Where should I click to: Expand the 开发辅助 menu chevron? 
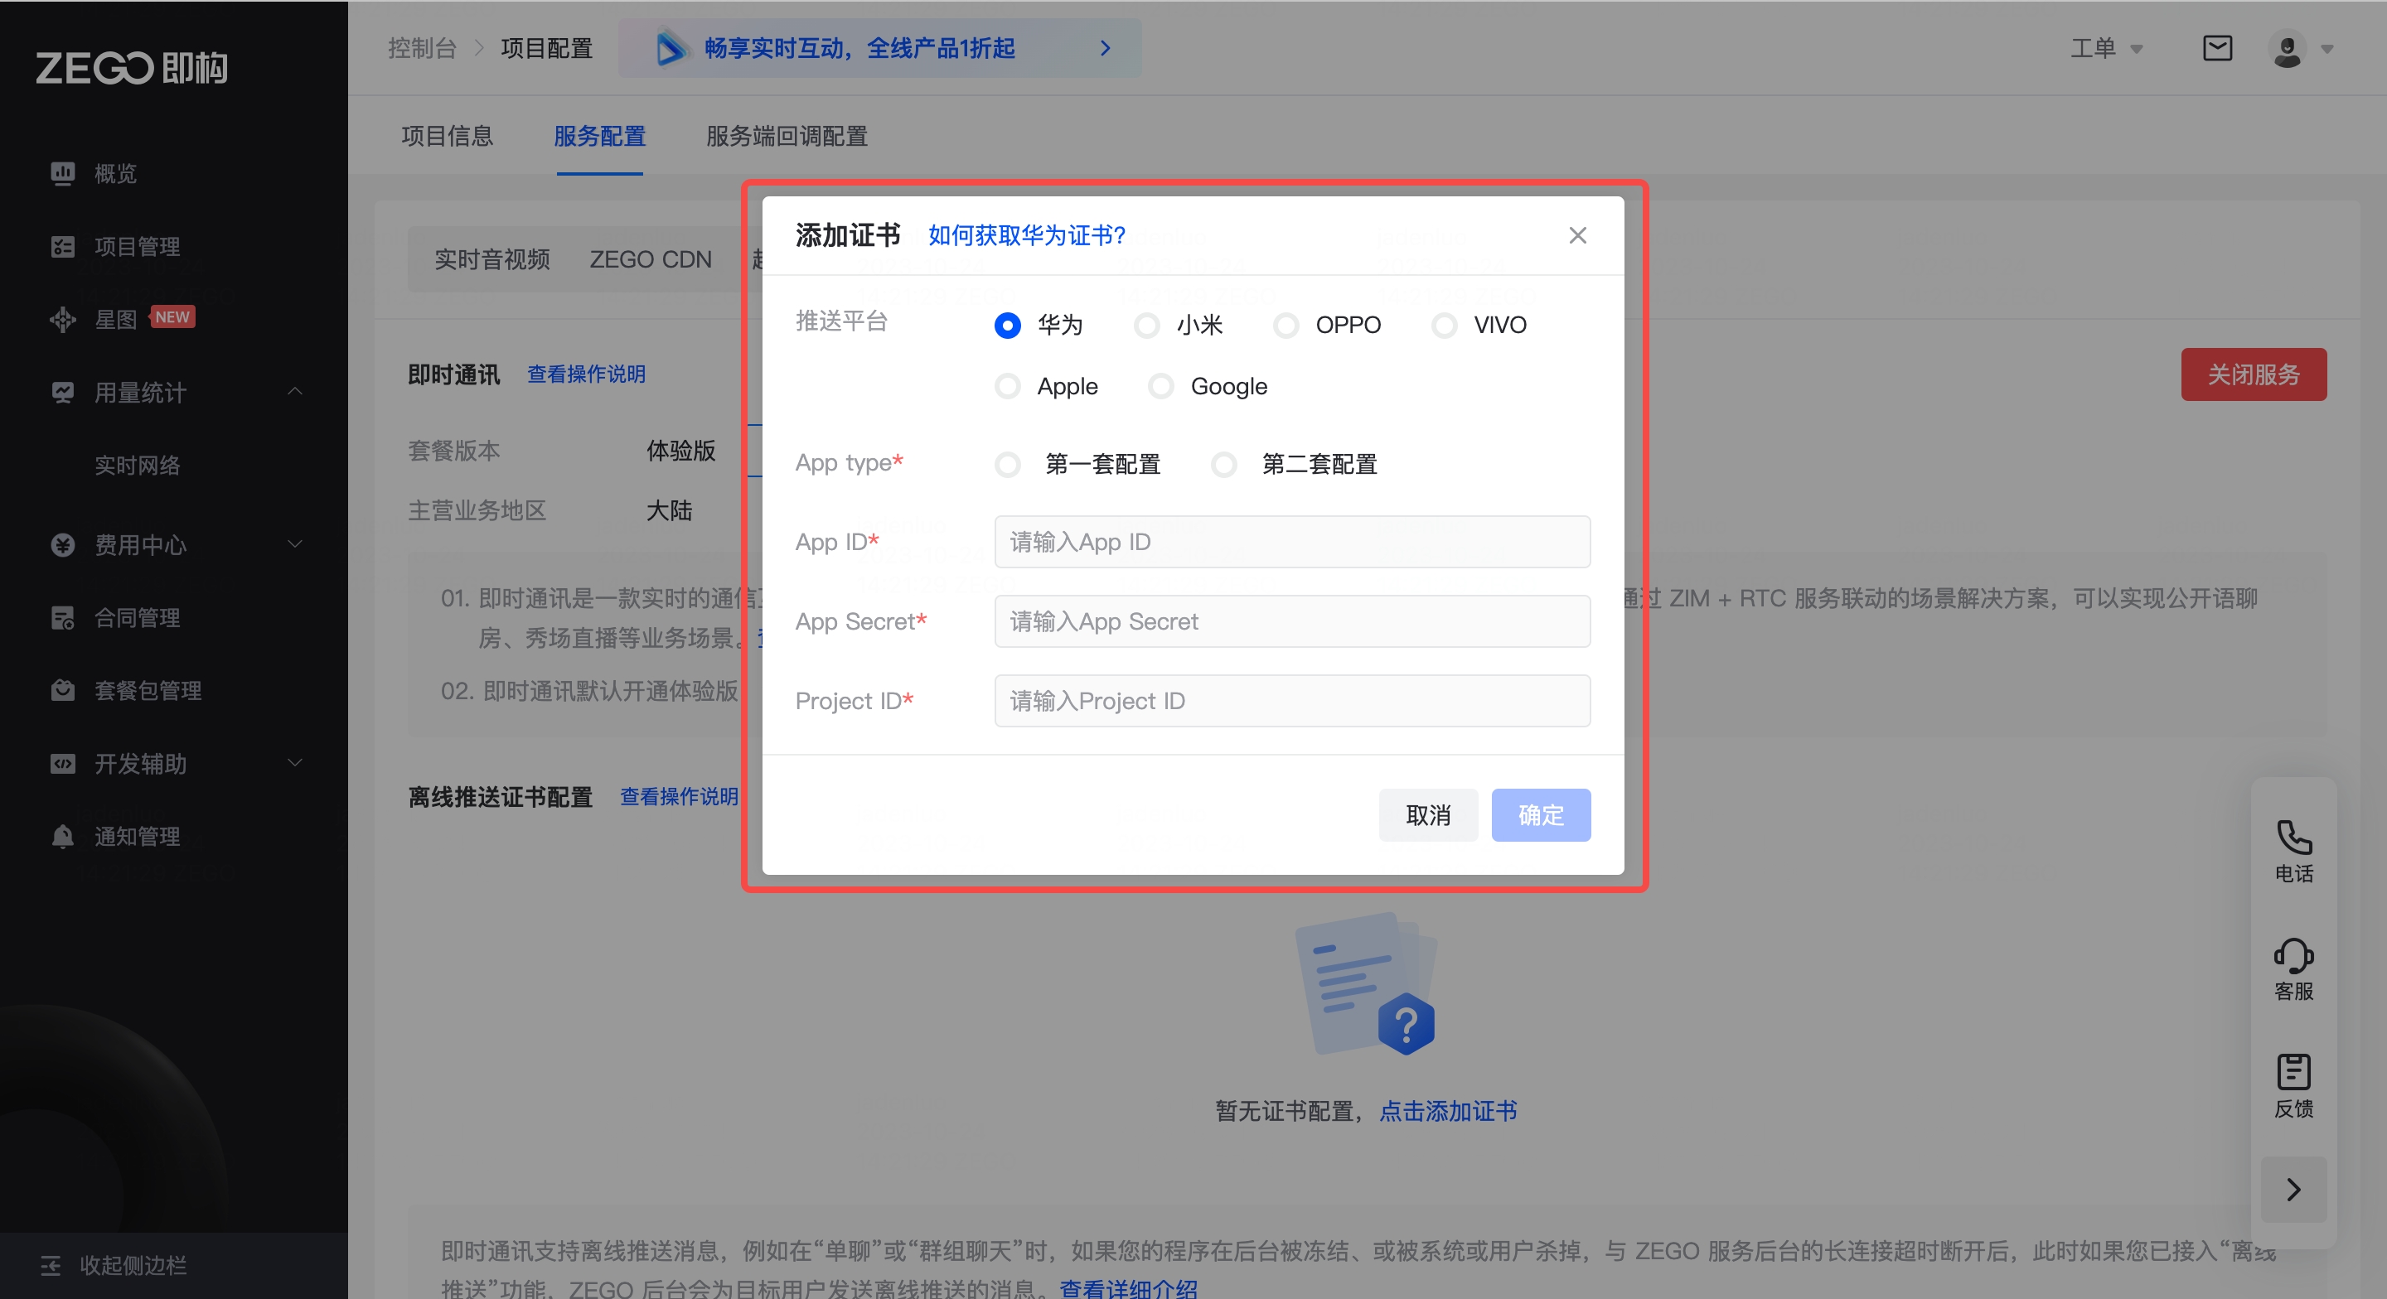(x=296, y=762)
